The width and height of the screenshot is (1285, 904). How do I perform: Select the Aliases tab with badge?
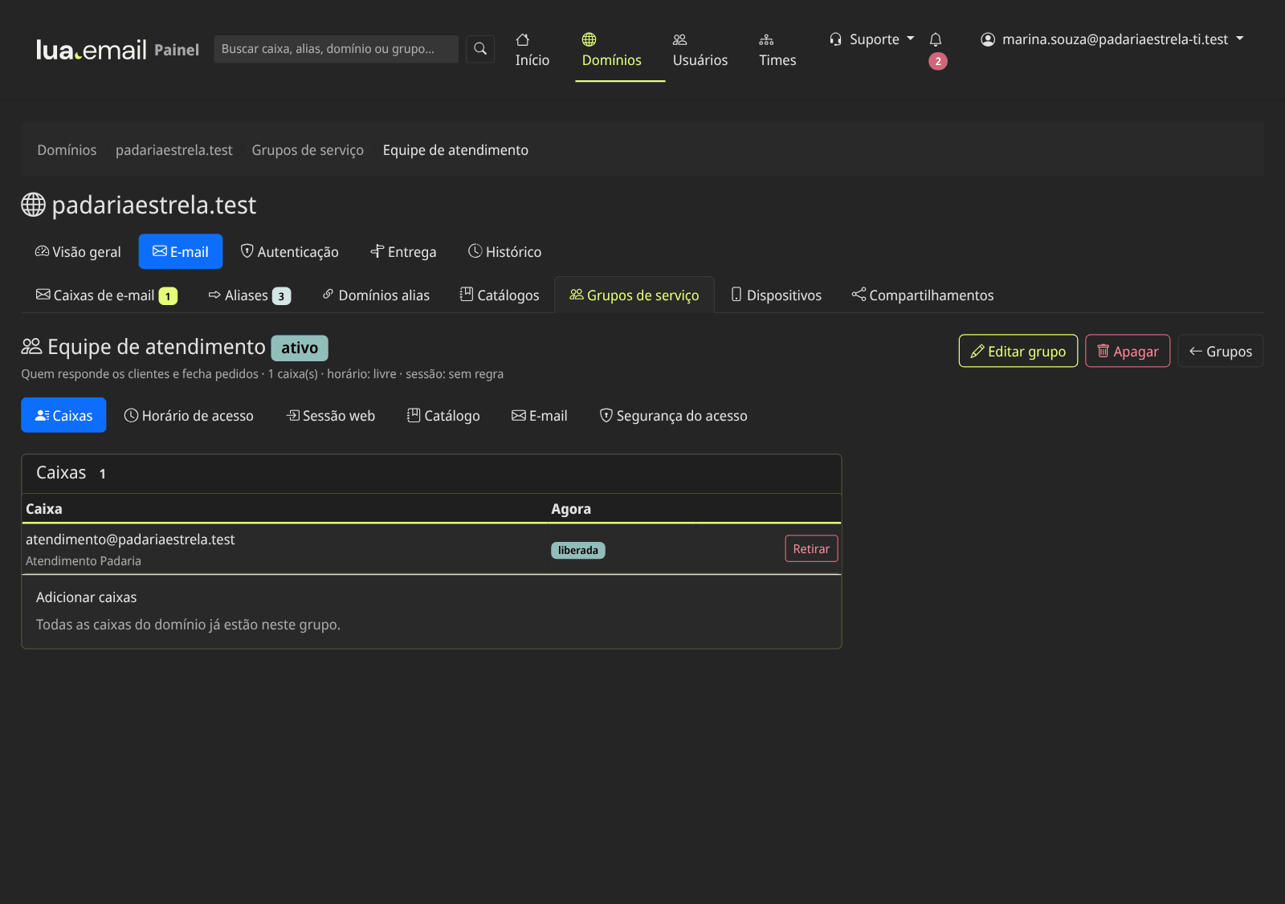click(249, 295)
